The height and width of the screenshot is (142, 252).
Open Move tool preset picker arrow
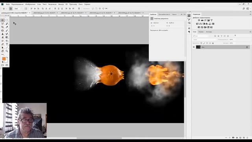[6, 9]
